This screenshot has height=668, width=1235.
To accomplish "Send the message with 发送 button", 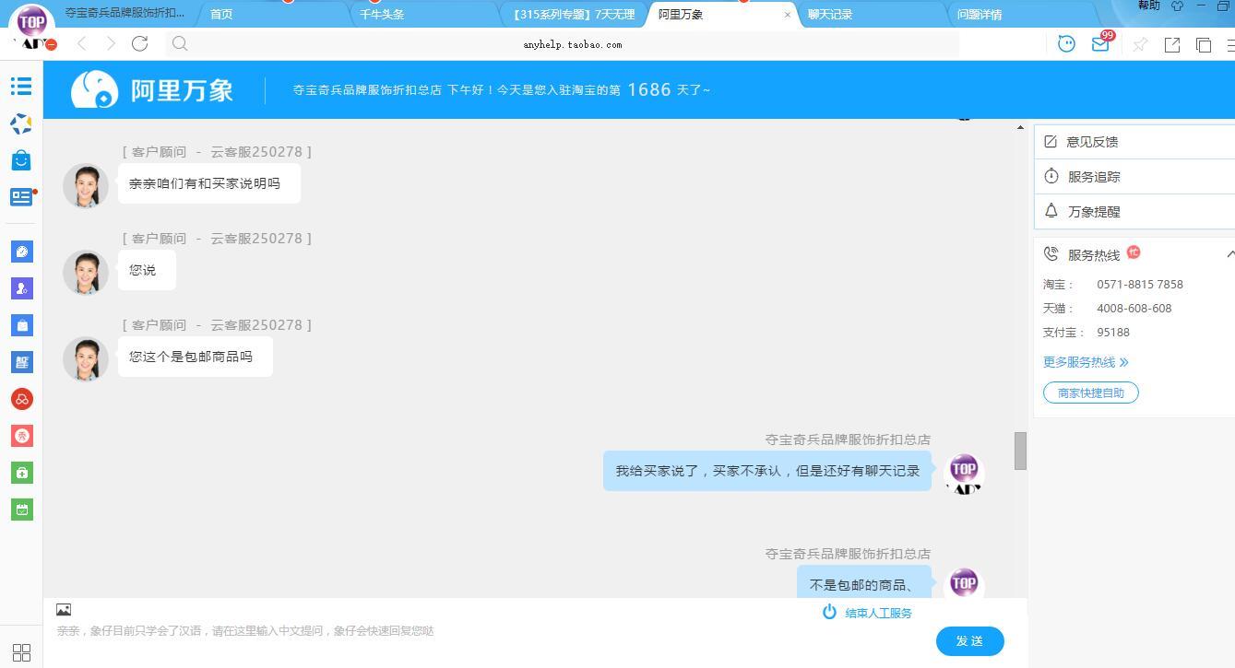I will pyautogui.click(x=969, y=641).
